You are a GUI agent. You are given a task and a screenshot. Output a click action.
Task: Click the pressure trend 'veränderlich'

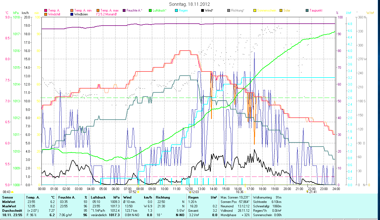tap(99, 215)
